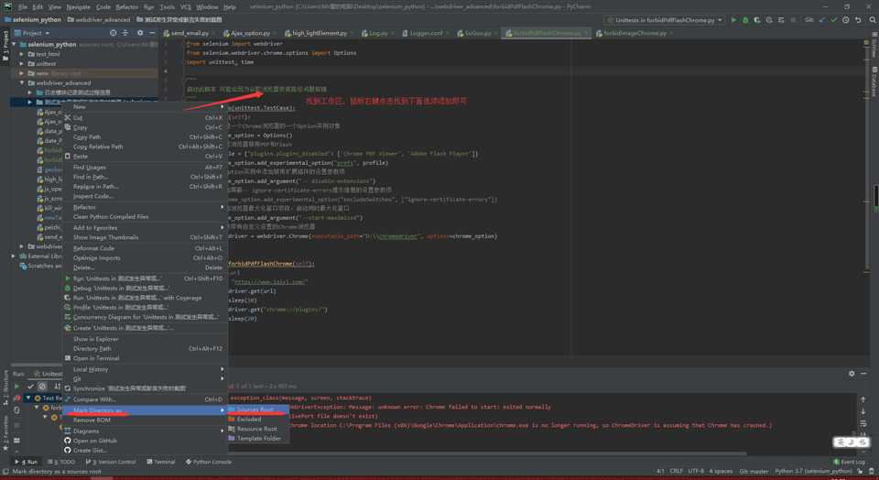The image size is (879, 480).
Task: Open Event Log in status bar
Action: coord(850,462)
